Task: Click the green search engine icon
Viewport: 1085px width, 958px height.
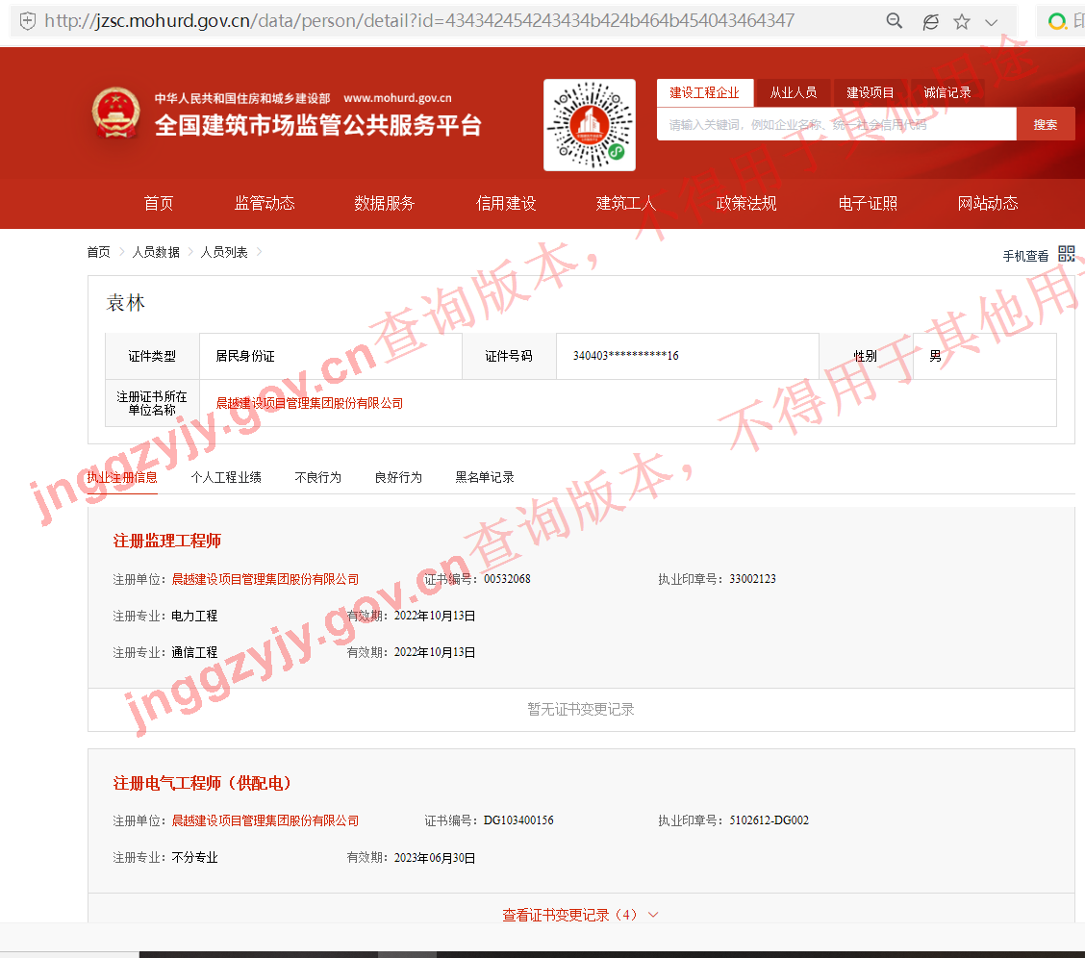Action: [x=1058, y=21]
